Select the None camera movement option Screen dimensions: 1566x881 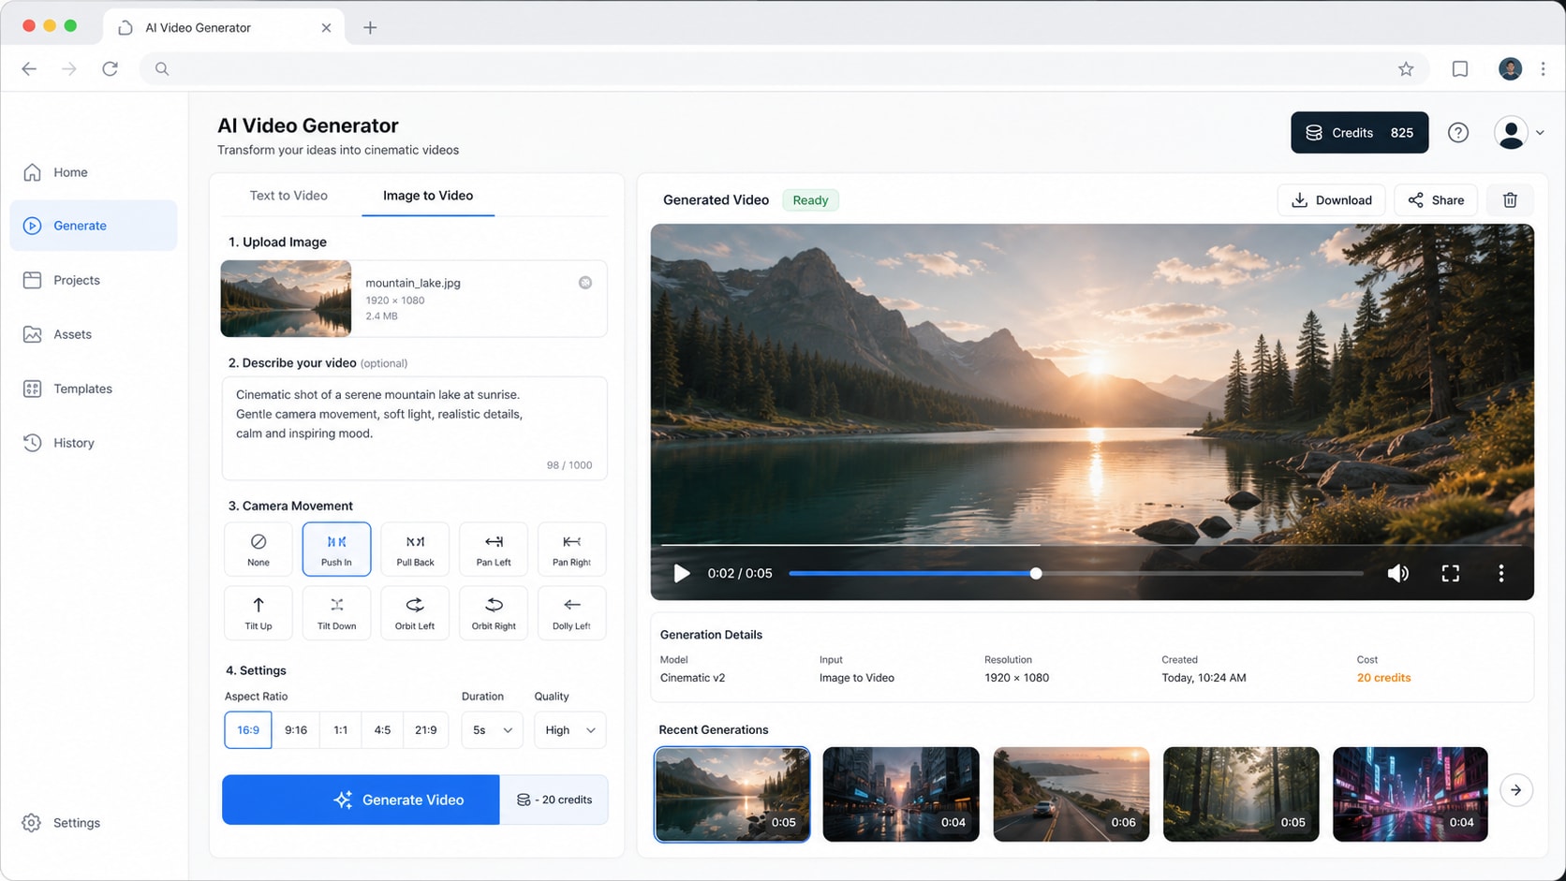[259, 549]
